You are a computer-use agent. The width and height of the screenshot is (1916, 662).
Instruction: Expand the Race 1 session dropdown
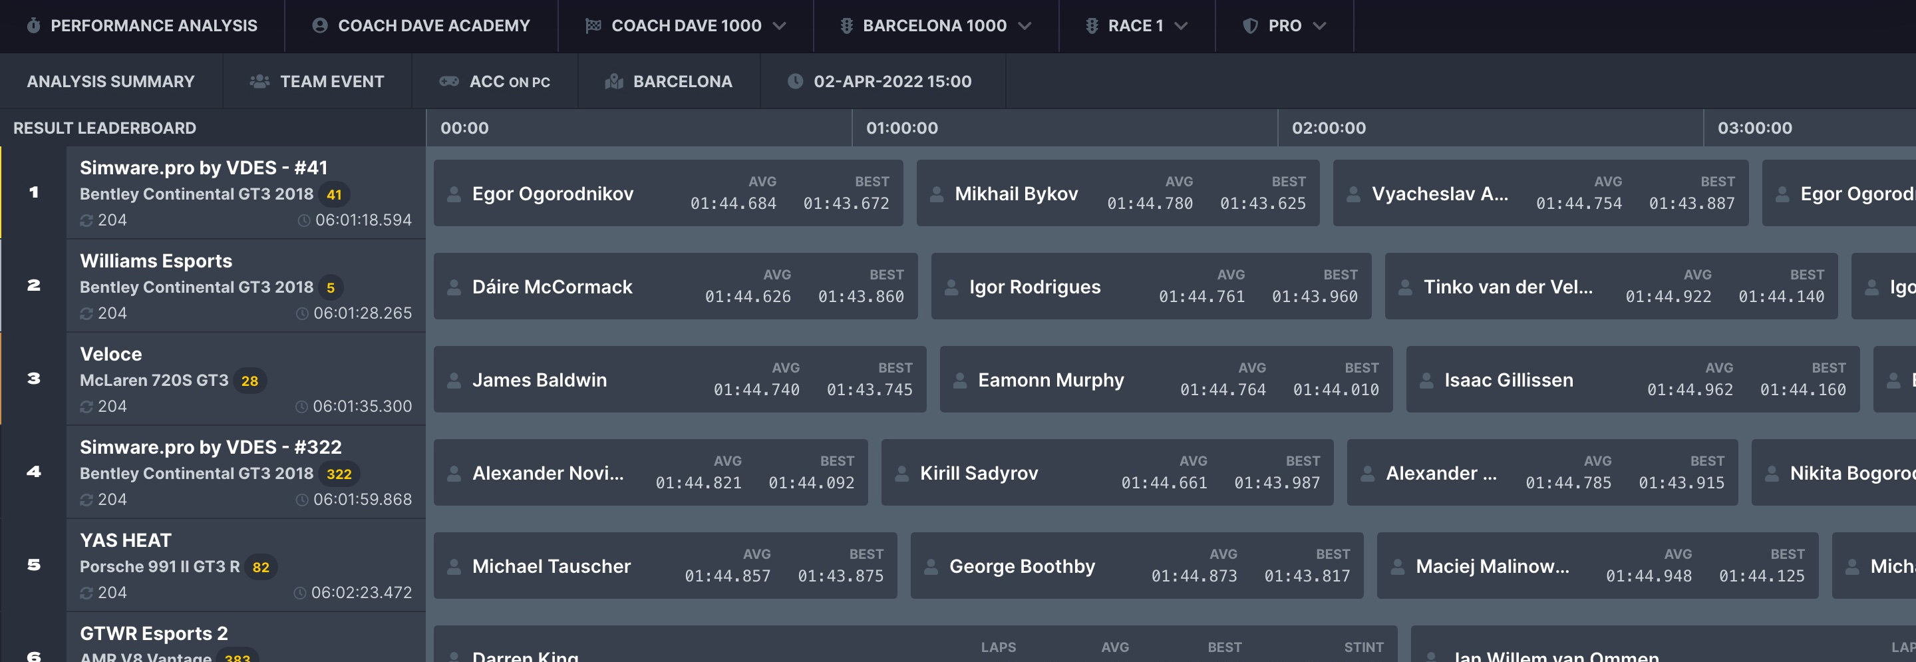[x=1181, y=26]
